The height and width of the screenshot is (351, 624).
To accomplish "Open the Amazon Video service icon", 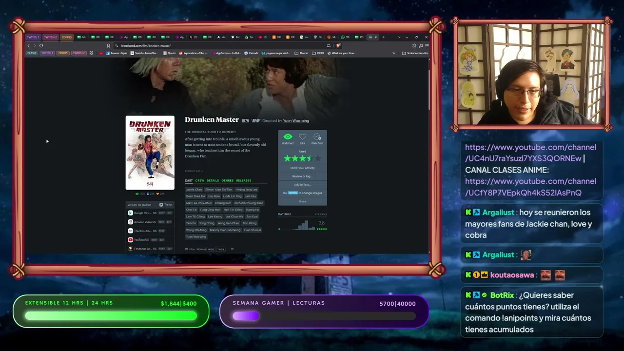I will click(x=130, y=222).
